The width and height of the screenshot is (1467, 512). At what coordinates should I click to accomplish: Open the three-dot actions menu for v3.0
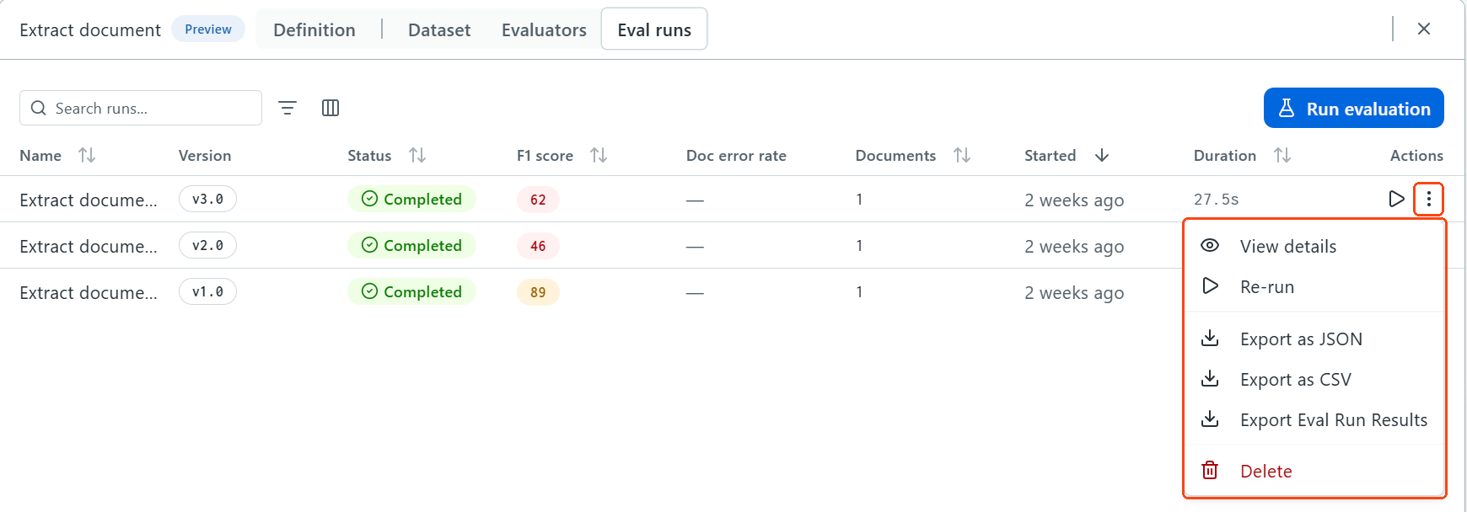pos(1428,199)
